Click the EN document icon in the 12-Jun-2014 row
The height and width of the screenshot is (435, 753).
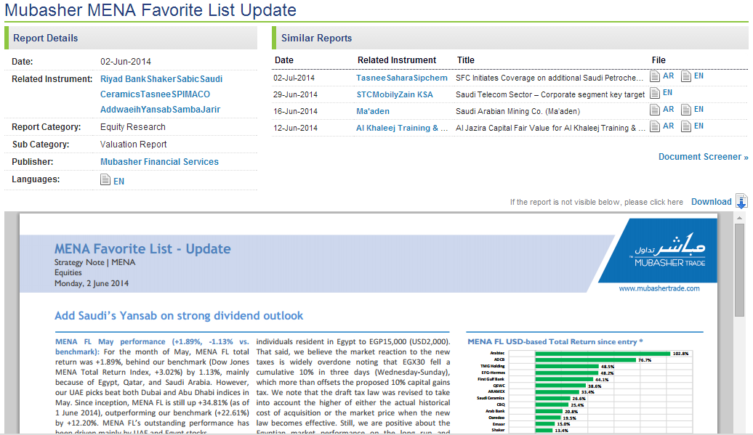click(686, 126)
